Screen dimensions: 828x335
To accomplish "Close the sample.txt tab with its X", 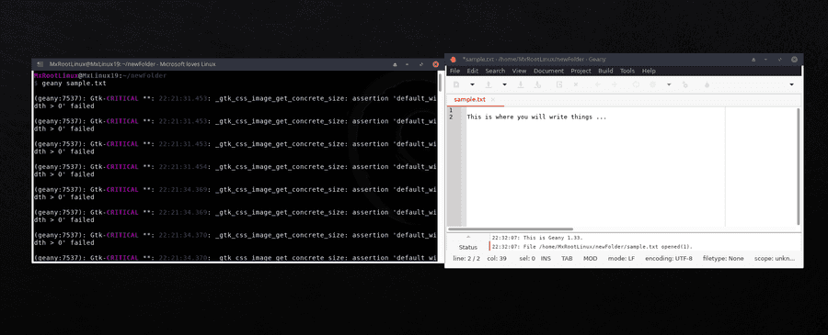I will (493, 99).
